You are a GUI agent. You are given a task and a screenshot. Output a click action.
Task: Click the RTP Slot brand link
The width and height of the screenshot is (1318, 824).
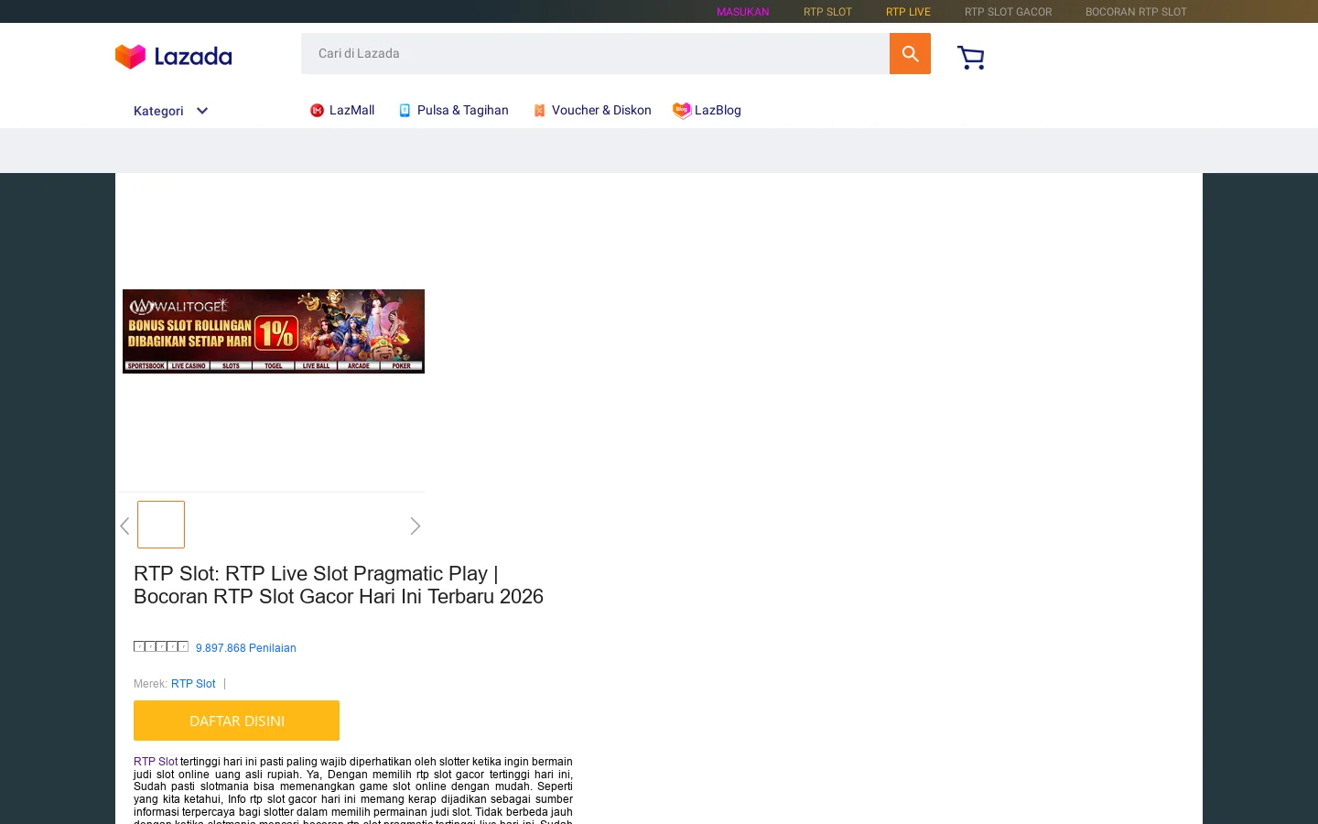click(193, 684)
